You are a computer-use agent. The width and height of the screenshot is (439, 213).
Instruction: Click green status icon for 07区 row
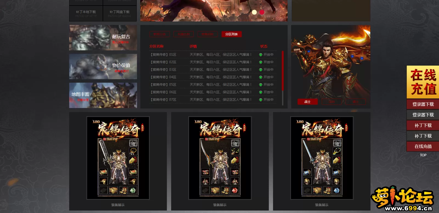click(261, 100)
